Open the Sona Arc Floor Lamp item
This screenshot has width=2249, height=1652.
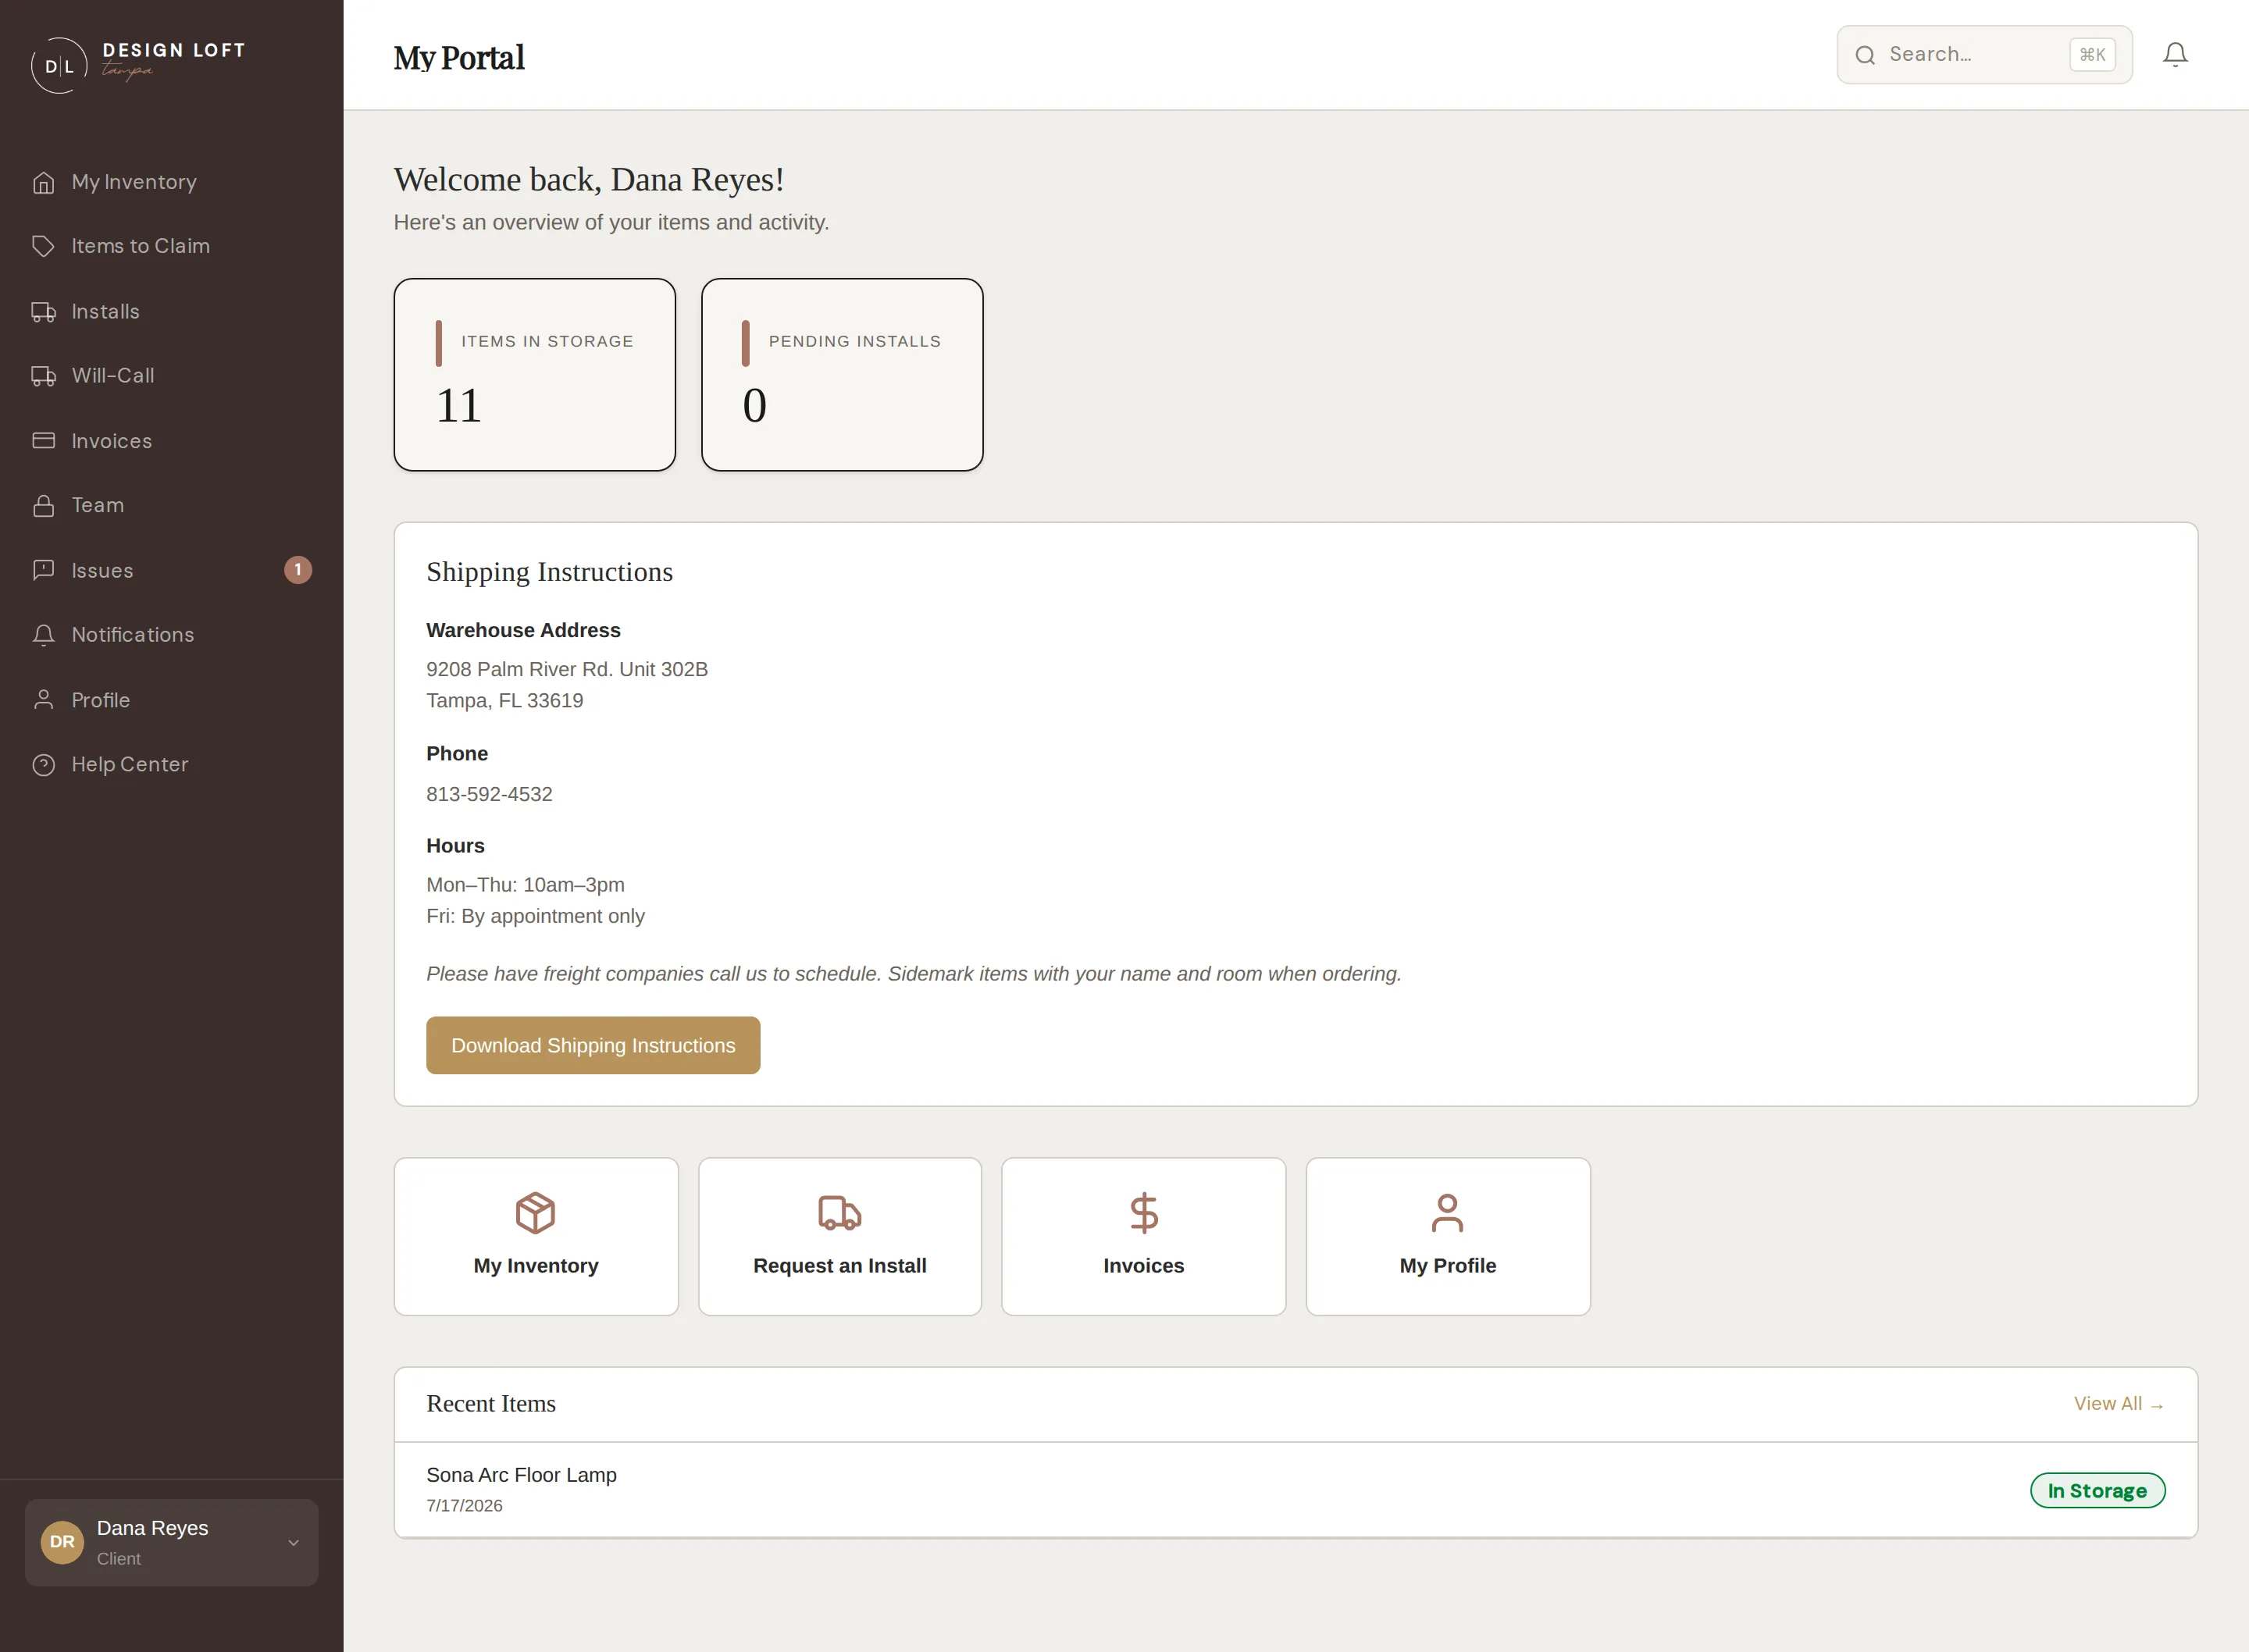pyautogui.click(x=1296, y=1489)
